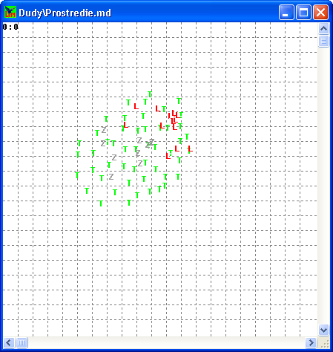The image size is (333, 352).
Task: Select the leftmost red L marker
Action: coord(125,125)
